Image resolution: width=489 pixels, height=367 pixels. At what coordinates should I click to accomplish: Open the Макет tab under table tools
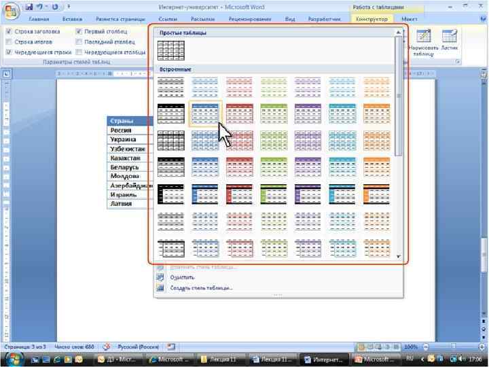click(x=409, y=19)
